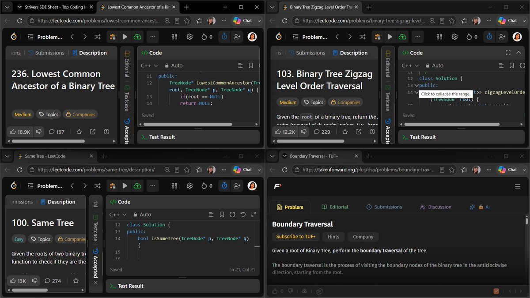Go to previous problem in Zigzag window
The height and width of the screenshot is (298, 530).
(x=337, y=37)
